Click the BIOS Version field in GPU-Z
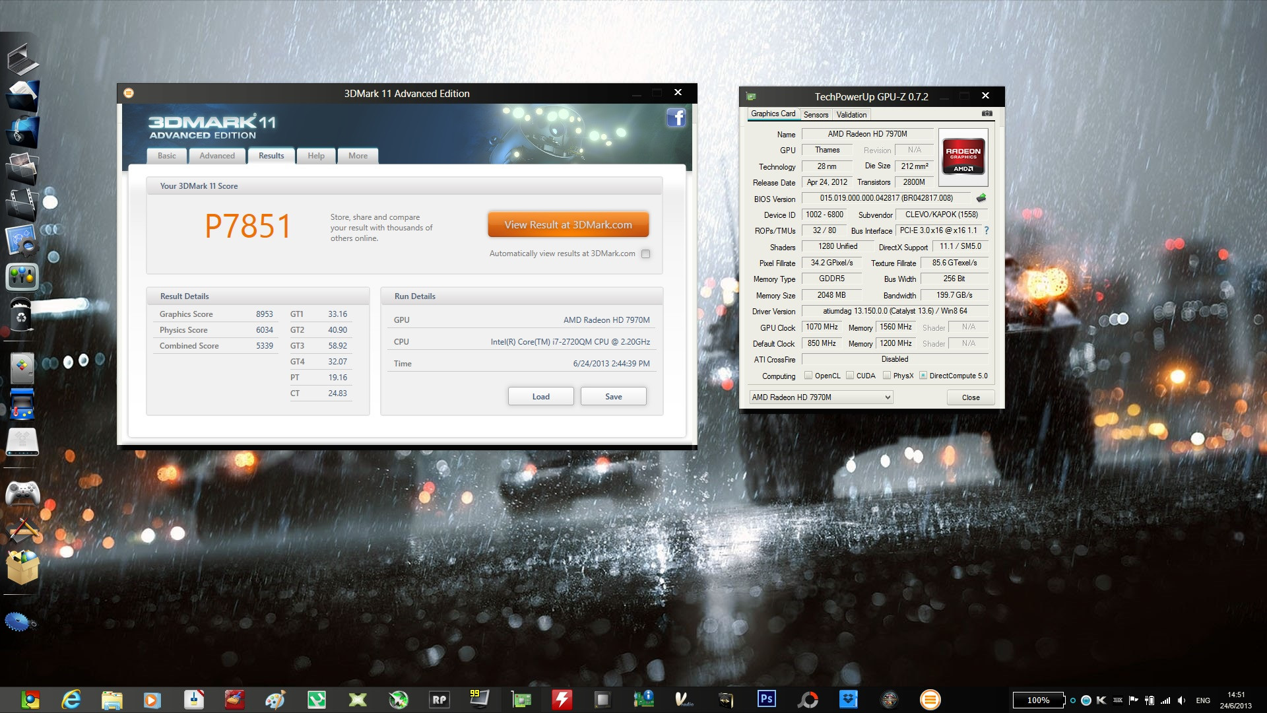The width and height of the screenshot is (1267, 713). tap(886, 198)
